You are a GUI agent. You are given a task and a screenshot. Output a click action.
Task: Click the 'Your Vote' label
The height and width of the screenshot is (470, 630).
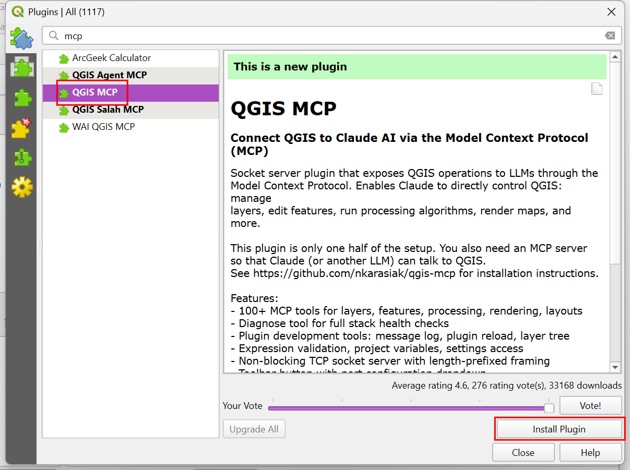[243, 406]
